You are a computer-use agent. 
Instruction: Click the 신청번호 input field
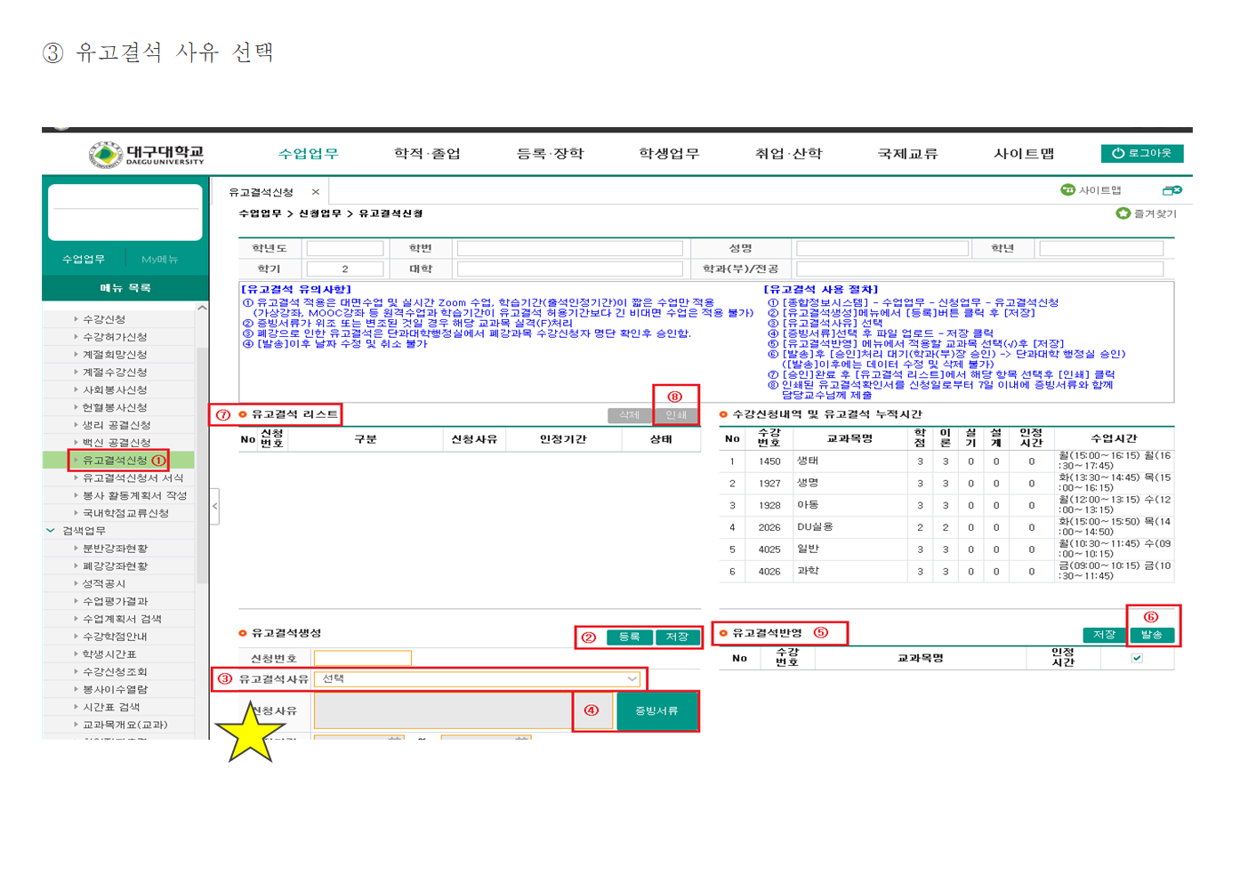(362, 658)
